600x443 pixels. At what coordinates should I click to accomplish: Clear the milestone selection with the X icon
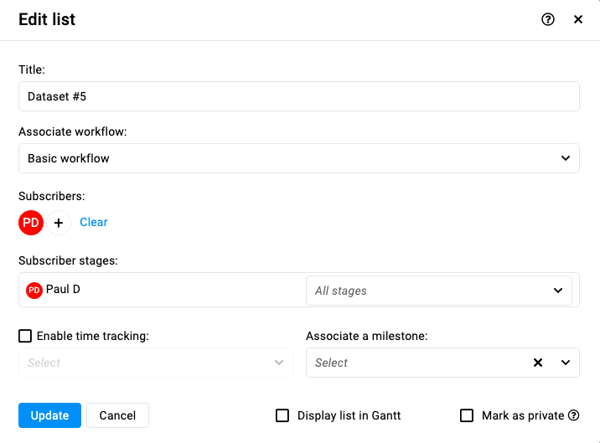(538, 363)
